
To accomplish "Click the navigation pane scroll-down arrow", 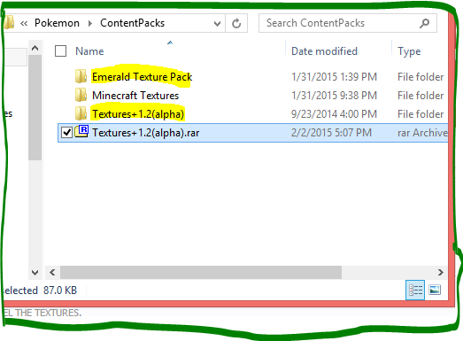I will pos(35,272).
